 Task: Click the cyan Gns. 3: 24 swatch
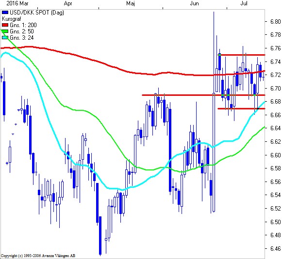click(x=5, y=38)
